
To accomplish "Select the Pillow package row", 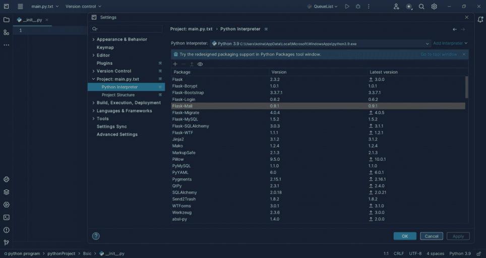I will pyautogui.click(x=318, y=159).
